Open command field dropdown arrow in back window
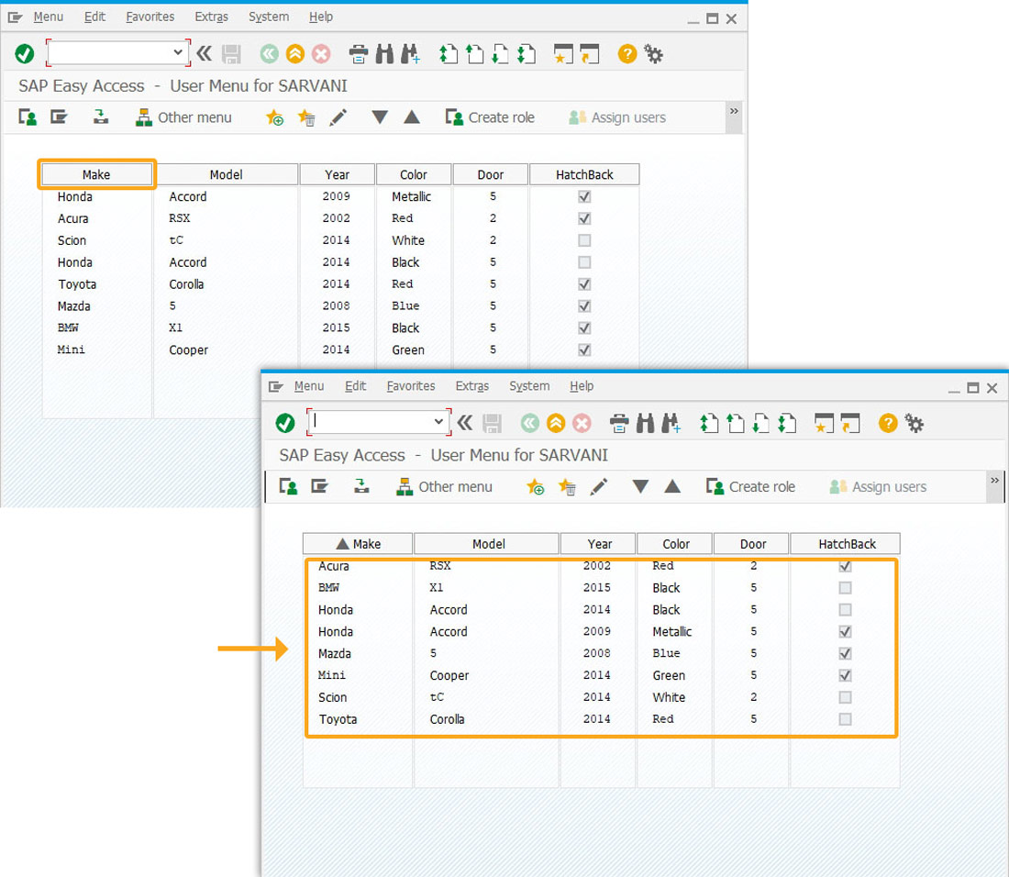This screenshot has width=1009, height=877. (178, 52)
